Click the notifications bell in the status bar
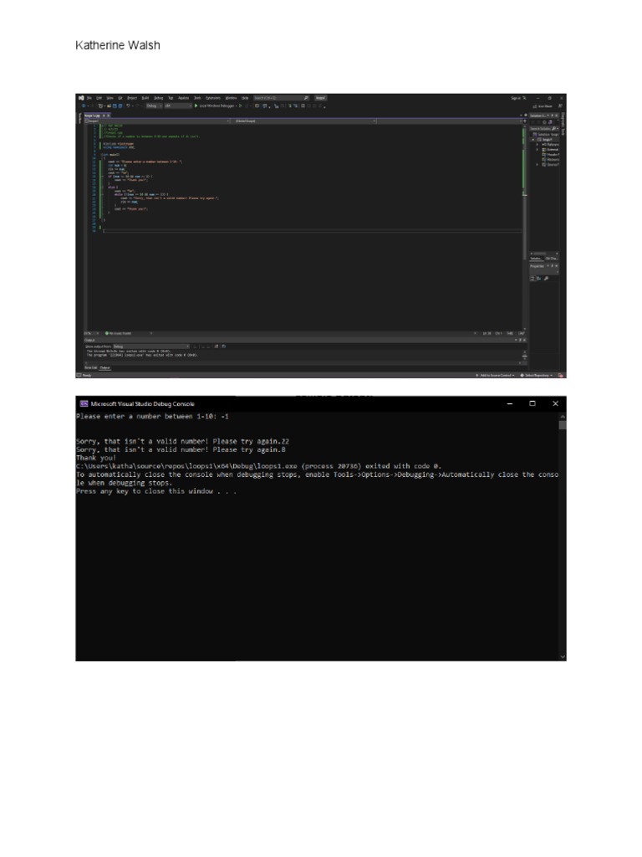Viewport: 642px width, 857px height. pyautogui.click(x=561, y=375)
